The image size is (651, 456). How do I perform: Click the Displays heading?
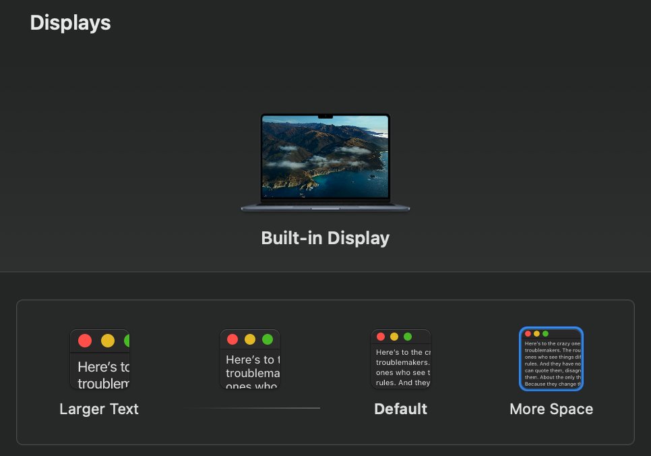[71, 23]
